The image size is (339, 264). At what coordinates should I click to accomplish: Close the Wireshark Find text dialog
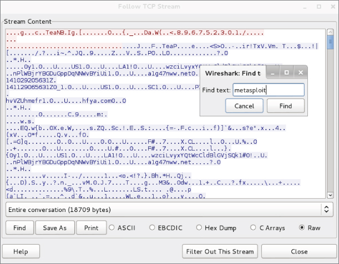(x=301, y=73)
